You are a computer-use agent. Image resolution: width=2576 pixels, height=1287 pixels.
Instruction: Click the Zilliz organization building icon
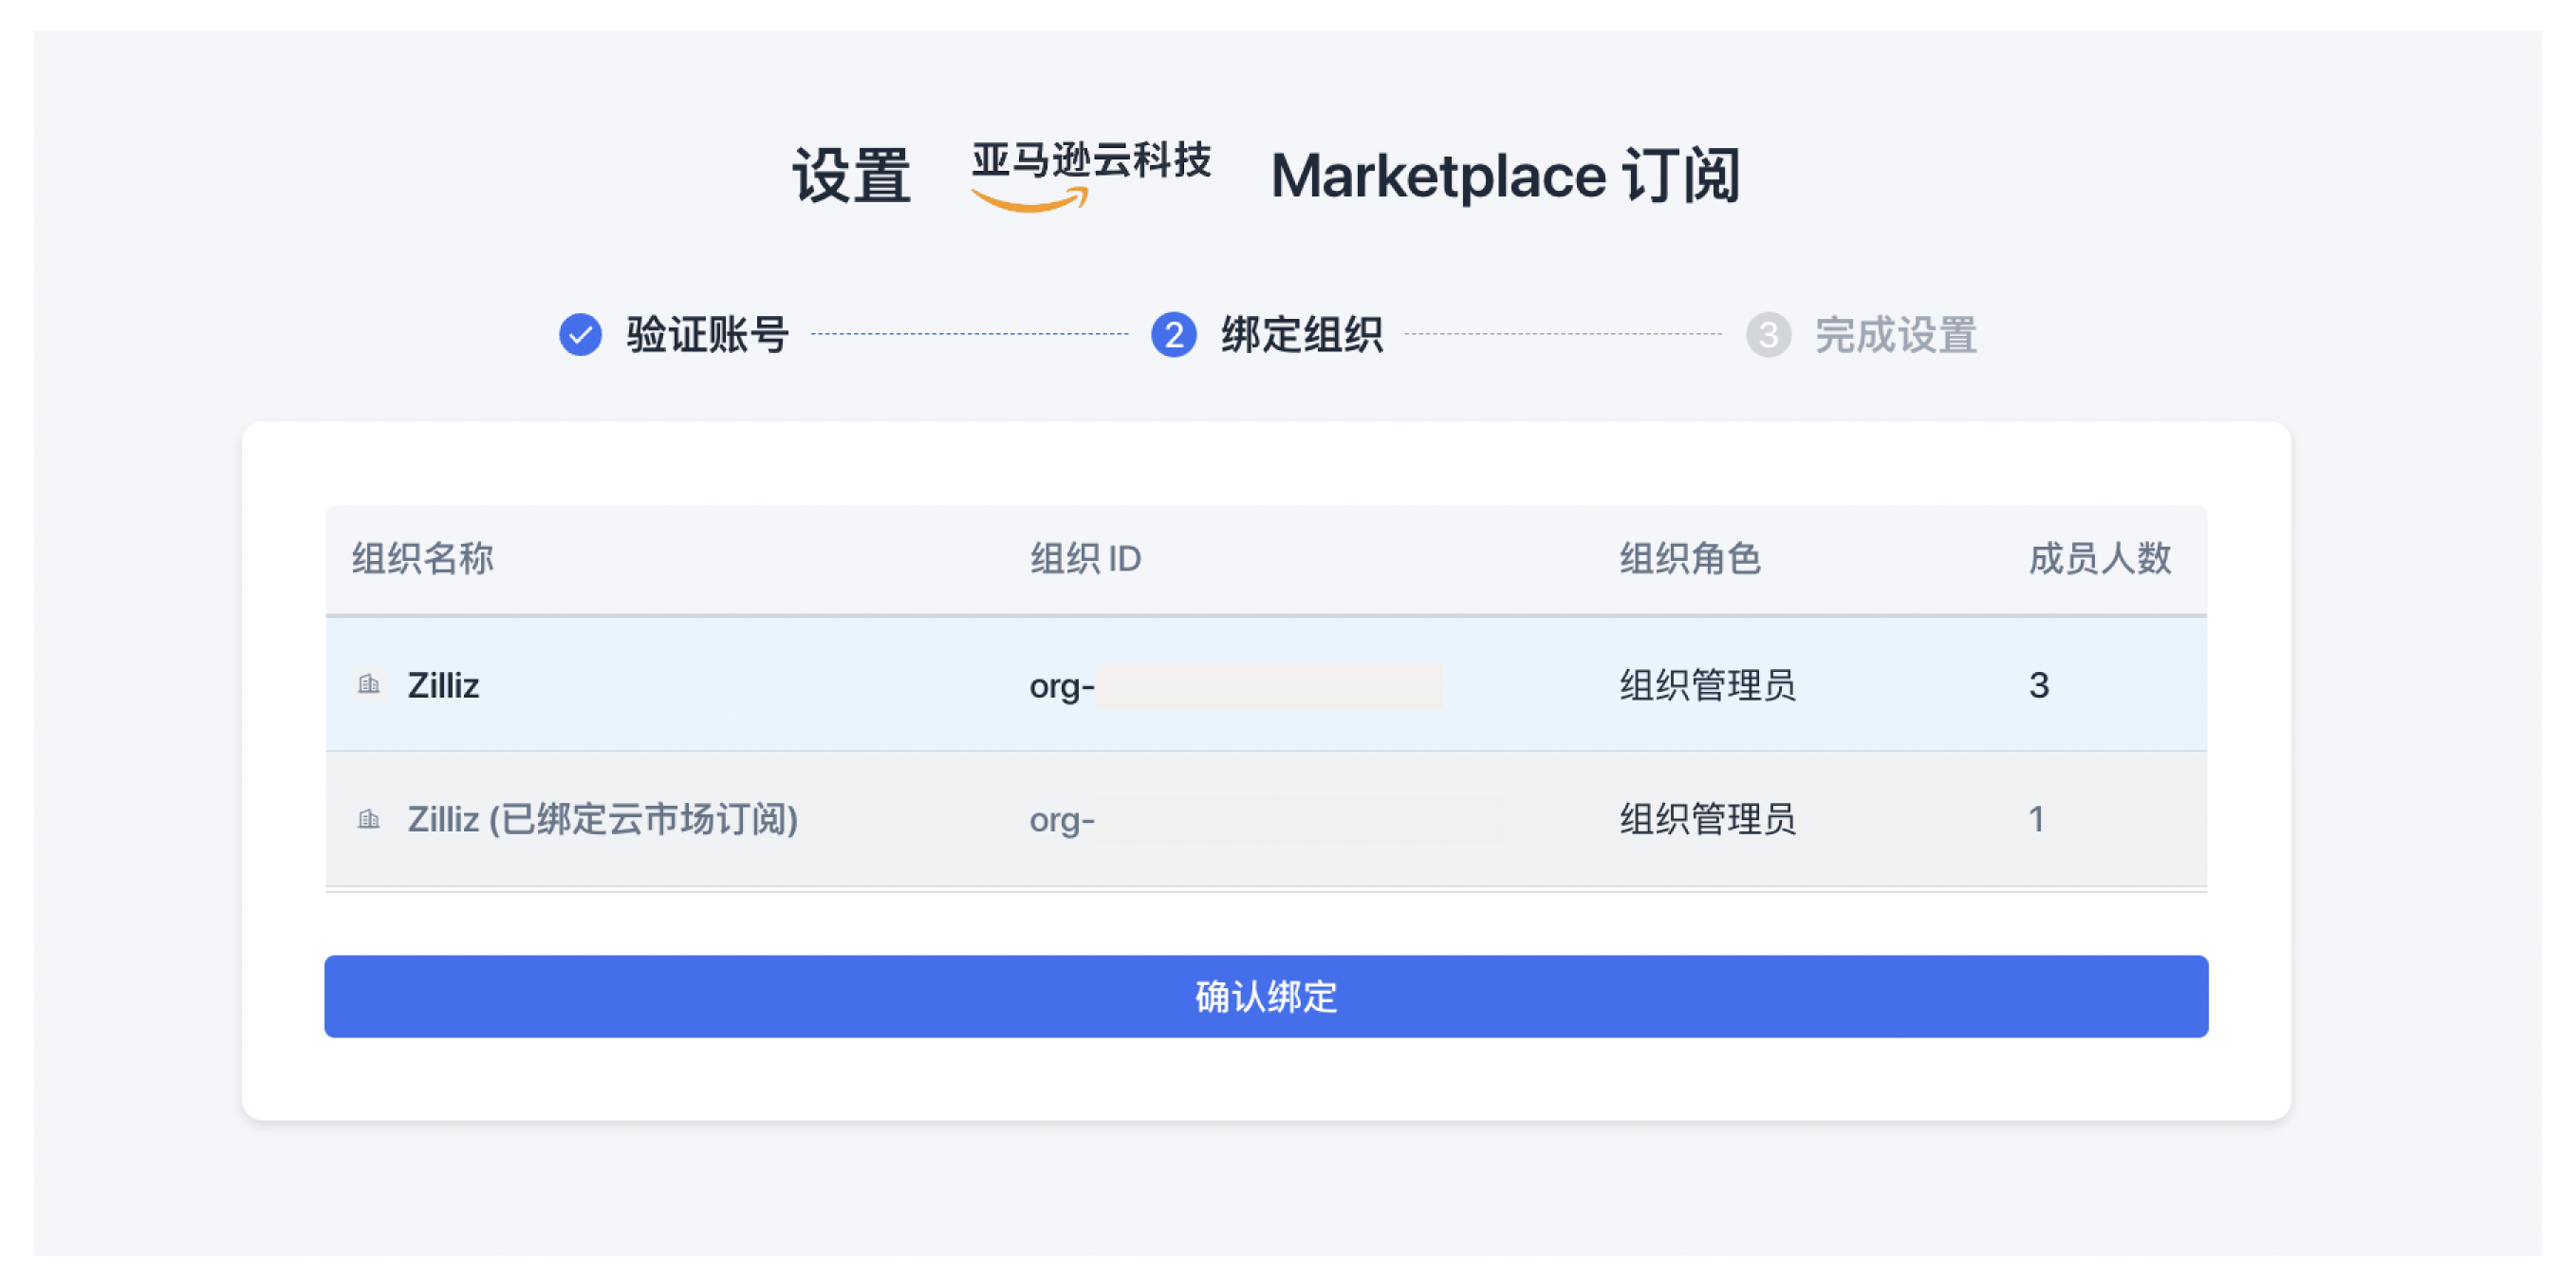click(x=370, y=685)
